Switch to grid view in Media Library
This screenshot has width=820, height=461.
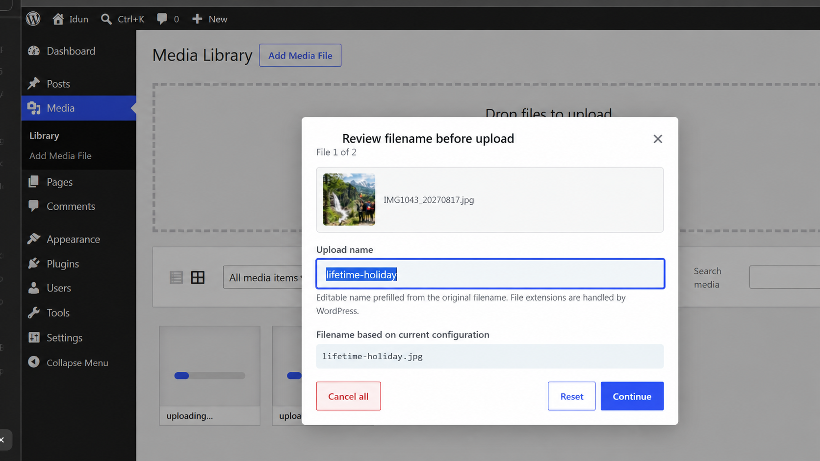pos(198,277)
